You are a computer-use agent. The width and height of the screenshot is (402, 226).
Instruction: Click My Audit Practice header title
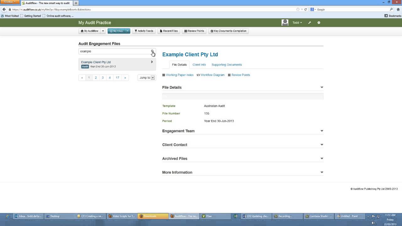(95, 23)
